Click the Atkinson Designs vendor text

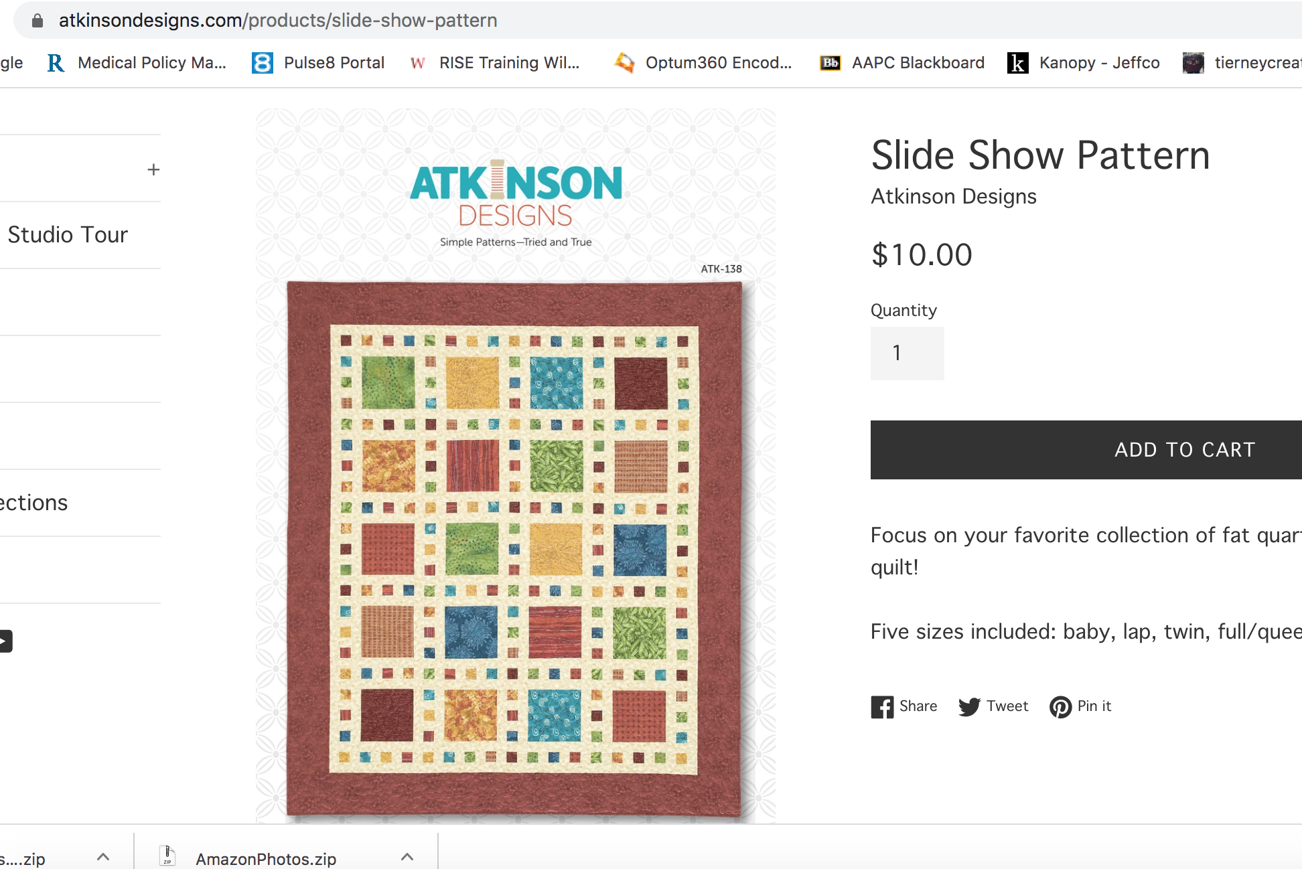tap(953, 197)
